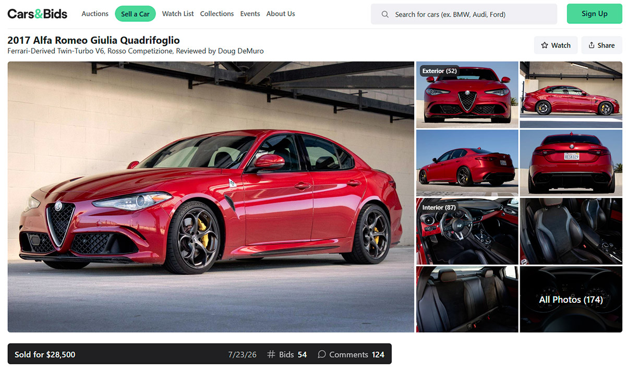Open the Auctions menu item
Screen dimensions: 626x369
[x=95, y=14]
